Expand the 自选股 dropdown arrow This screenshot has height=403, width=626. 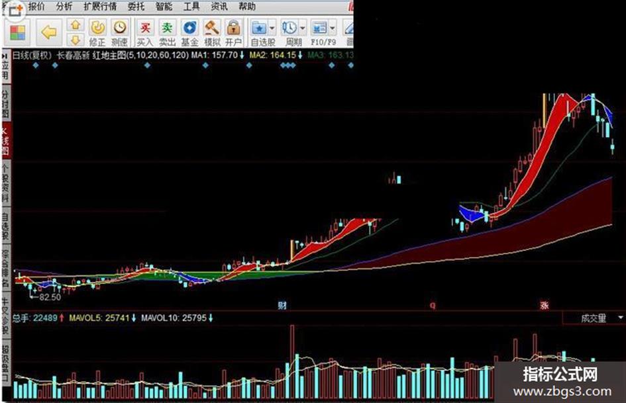point(272,28)
